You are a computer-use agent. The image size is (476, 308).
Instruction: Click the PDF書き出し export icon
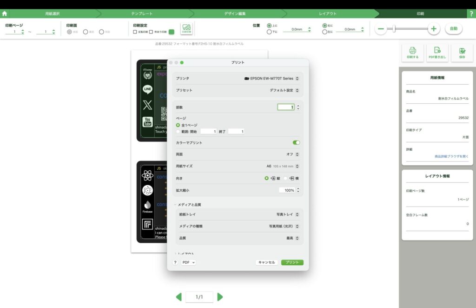pyautogui.click(x=437, y=53)
